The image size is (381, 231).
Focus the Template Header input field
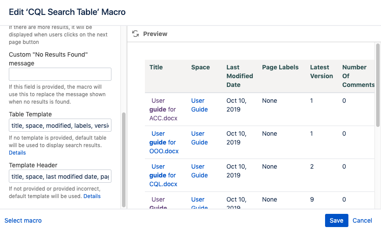[60, 177]
